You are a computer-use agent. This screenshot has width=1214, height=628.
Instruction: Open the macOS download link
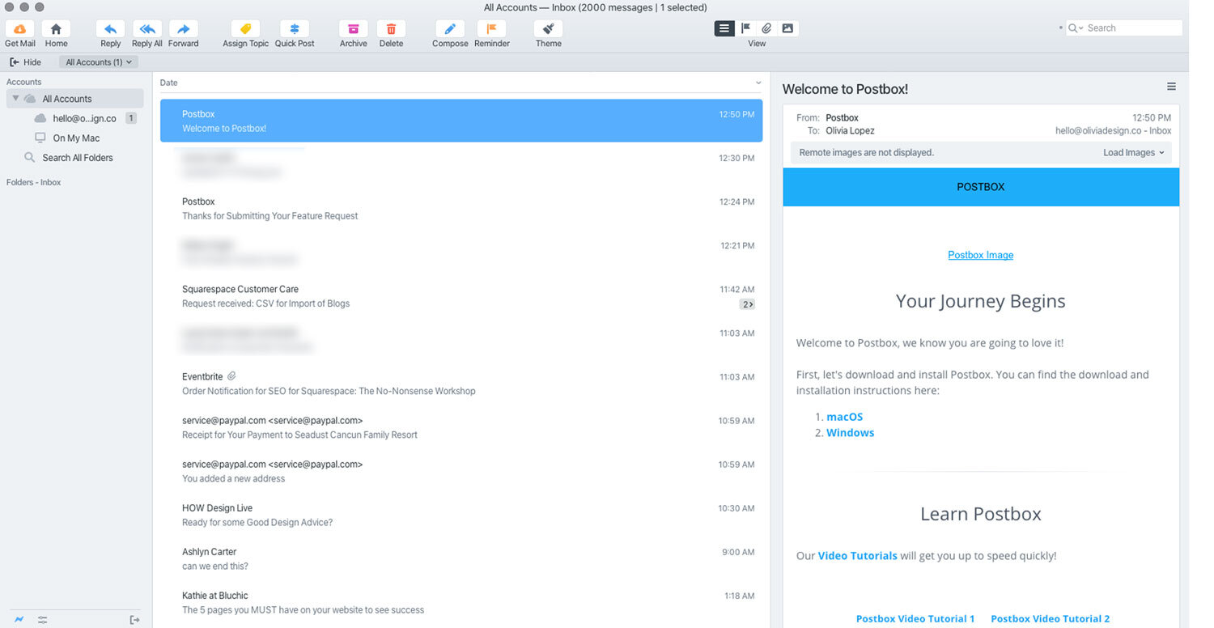(844, 417)
